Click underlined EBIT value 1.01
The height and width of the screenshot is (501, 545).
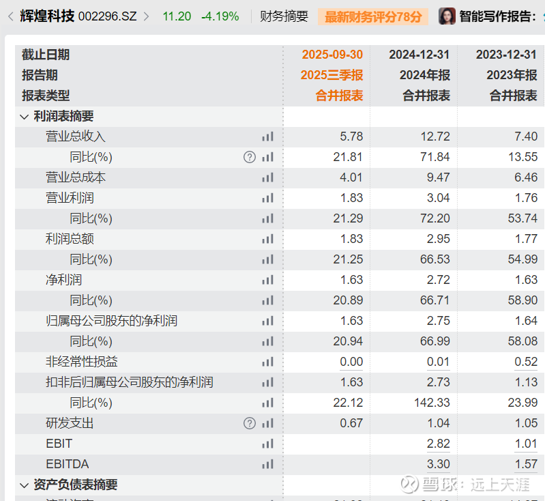(x=526, y=444)
